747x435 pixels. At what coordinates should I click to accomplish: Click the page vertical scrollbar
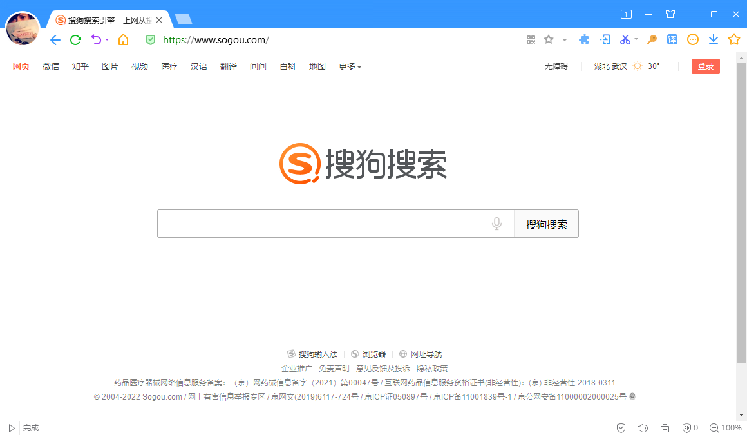tap(741, 213)
